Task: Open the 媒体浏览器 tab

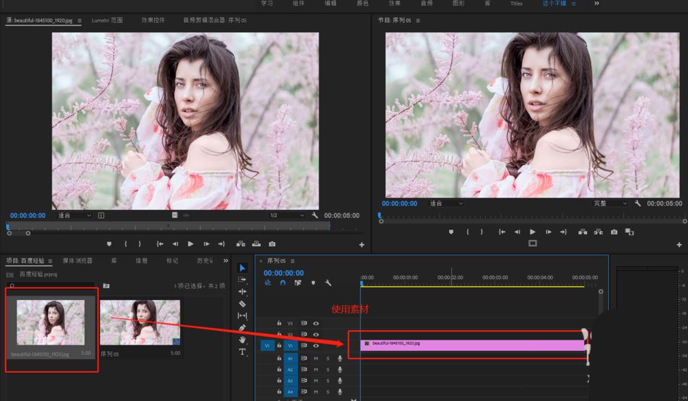Action: (x=77, y=261)
